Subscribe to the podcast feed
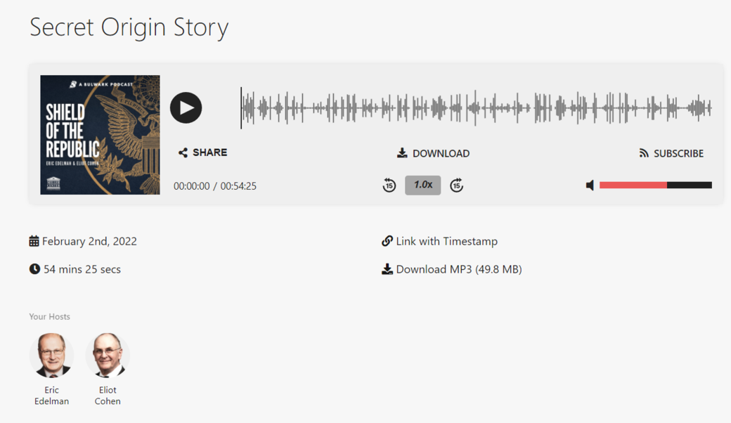The image size is (731, 423). [671, 153]
